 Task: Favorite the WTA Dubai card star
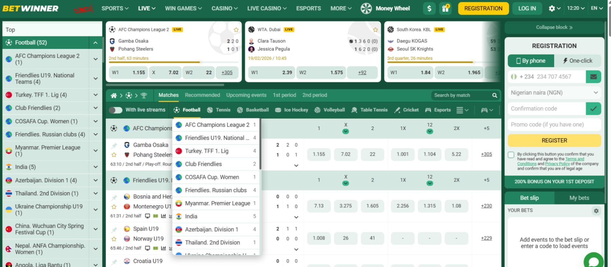coord(376,30)
